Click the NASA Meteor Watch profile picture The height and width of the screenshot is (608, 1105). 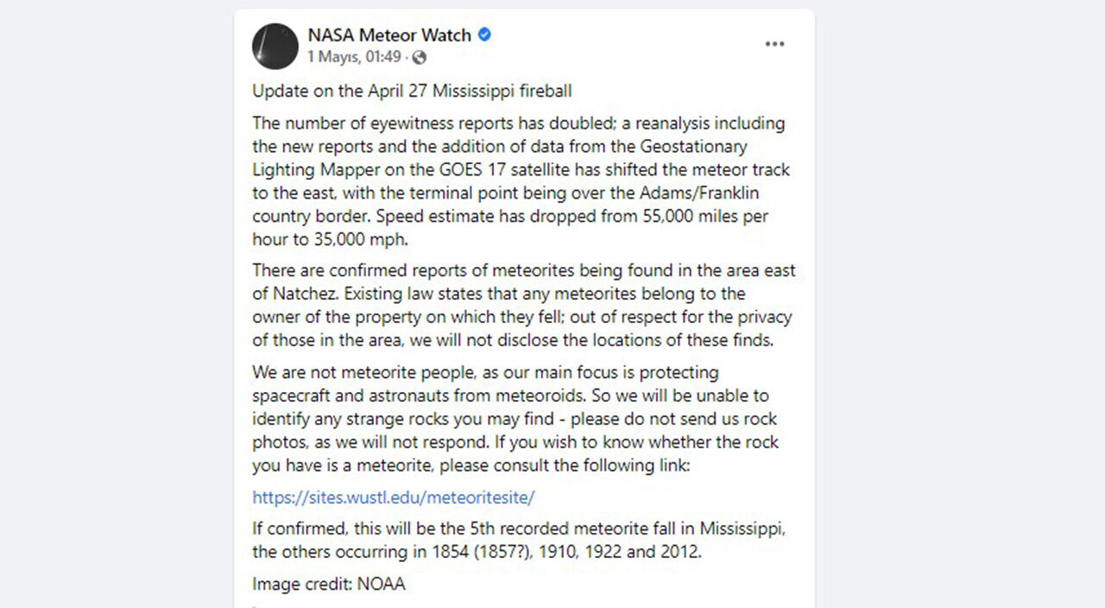point(275,46)
